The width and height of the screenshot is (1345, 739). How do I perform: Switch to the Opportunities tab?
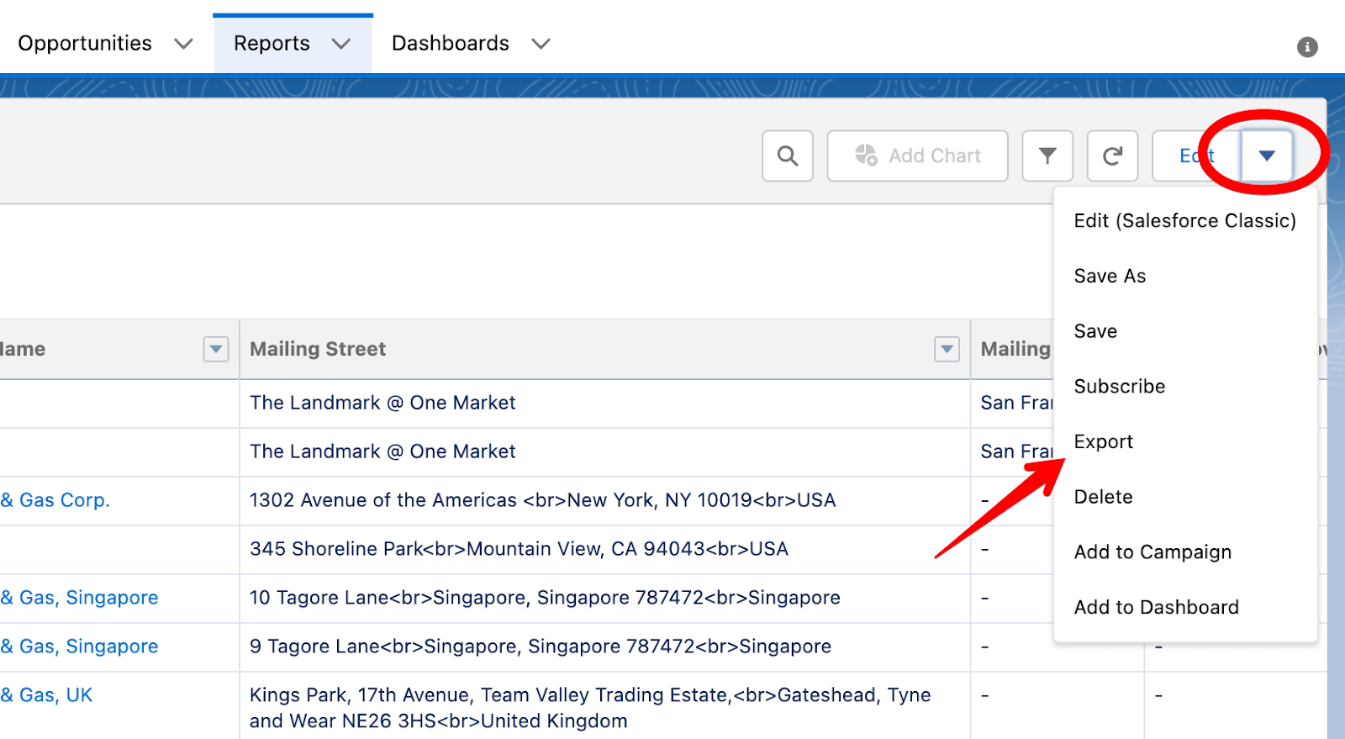(x=85, y=43)
